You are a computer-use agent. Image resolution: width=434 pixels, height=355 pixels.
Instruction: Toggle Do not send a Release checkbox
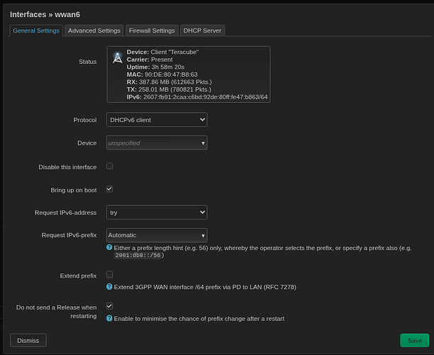pyautogui.click(x=110, y=306)
